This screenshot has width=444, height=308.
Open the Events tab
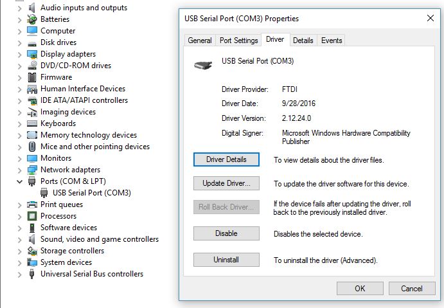click(x=332, y=41)
